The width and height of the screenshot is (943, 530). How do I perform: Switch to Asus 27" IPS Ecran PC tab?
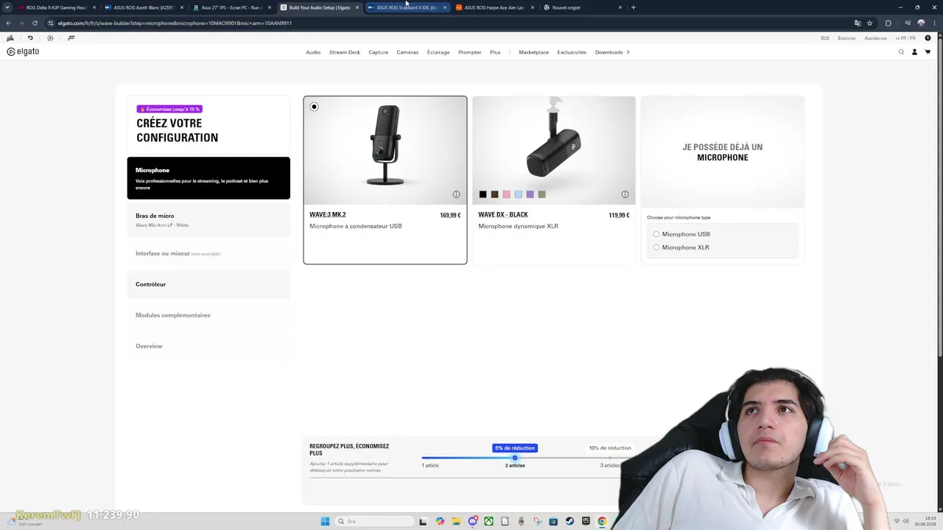(231, 7)
